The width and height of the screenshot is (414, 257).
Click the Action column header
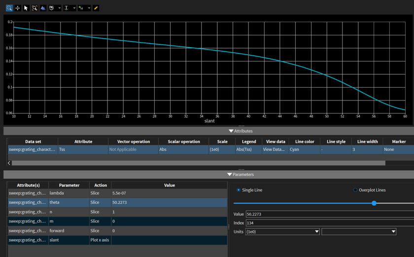click(x=101, y=185)
